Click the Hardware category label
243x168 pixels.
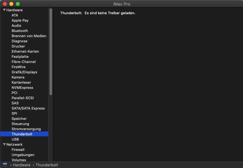coord(15,10)
